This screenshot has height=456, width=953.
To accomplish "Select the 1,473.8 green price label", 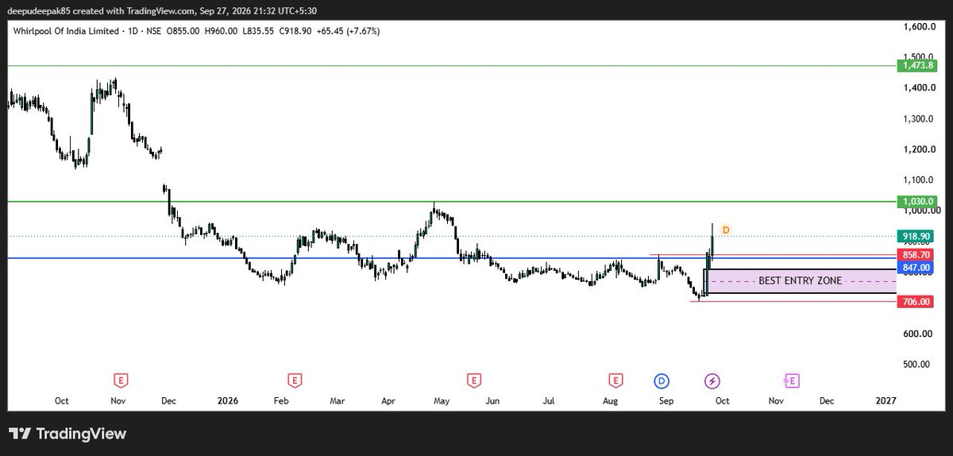I will coord(916,65).
